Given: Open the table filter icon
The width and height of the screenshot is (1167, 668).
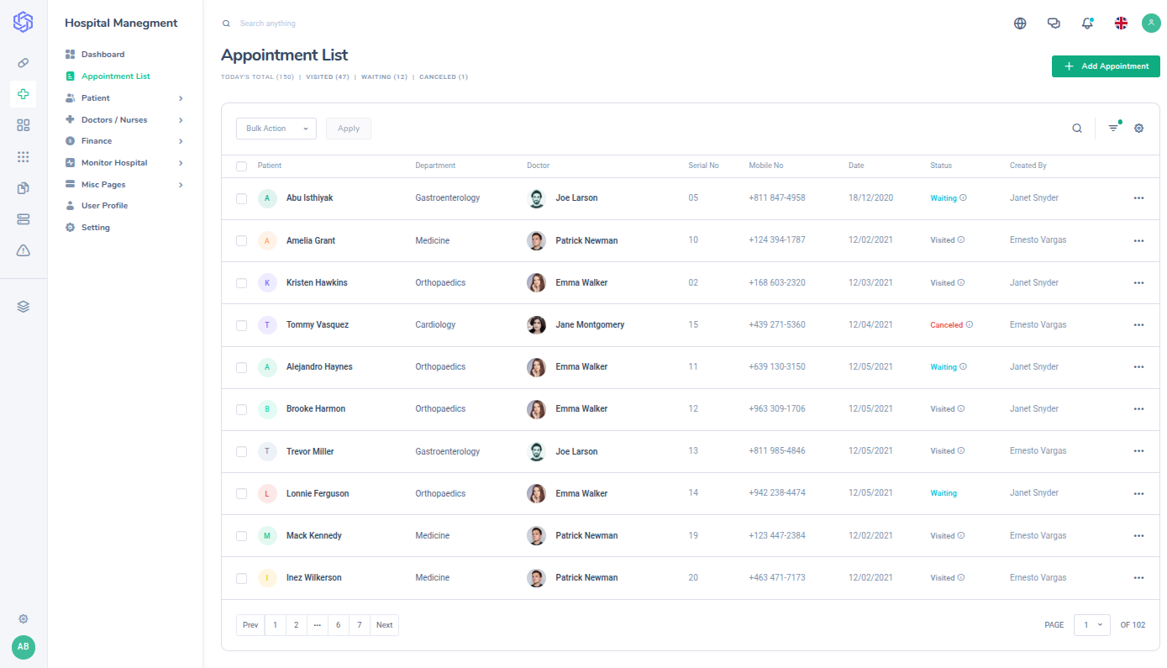Looking at the screenshot, I should pos(1113,129).
